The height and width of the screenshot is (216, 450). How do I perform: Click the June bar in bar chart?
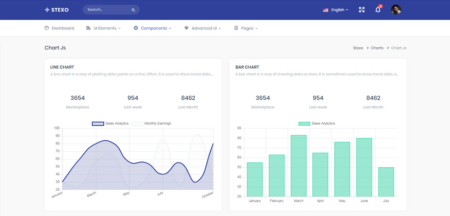coord(364,167)
